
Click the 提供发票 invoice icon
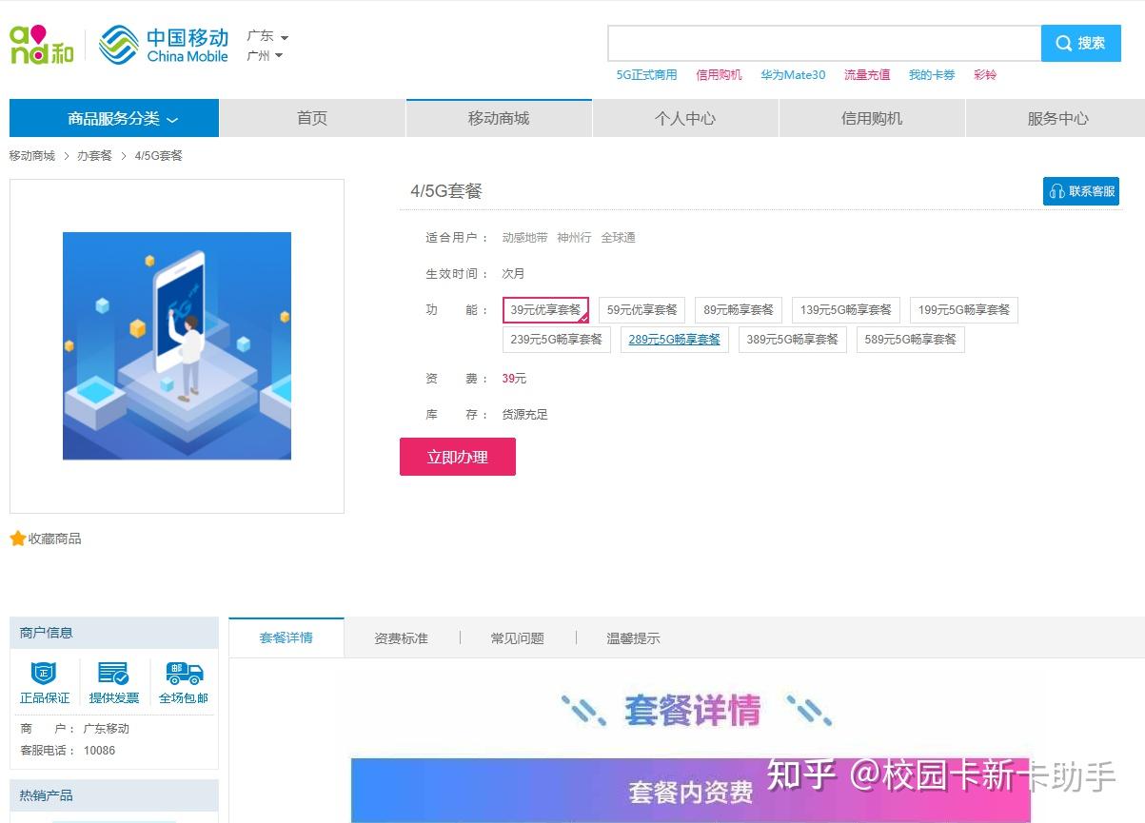point(114,674)
